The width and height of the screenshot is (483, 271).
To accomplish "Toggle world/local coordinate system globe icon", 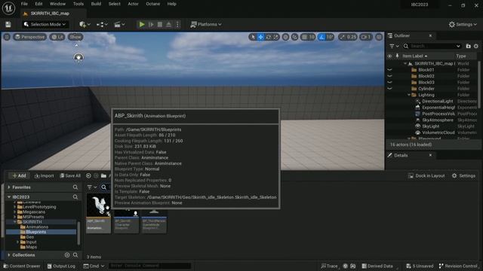I will [x=285, y=37].
